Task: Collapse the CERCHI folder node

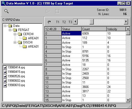Action: point(15,34)
